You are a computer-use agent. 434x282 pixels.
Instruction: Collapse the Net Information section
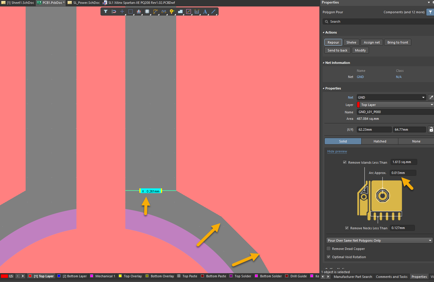pyautogui.click(x=324, y=63)
